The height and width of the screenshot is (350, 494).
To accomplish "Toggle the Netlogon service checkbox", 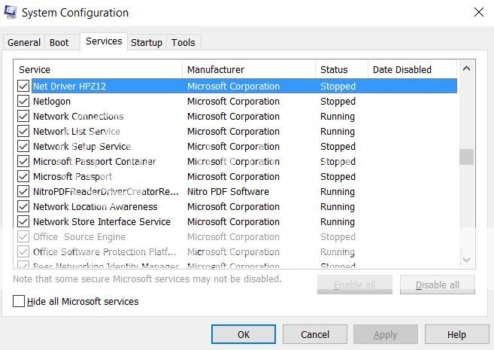I will pyautogui.click(x=23, y=101).
